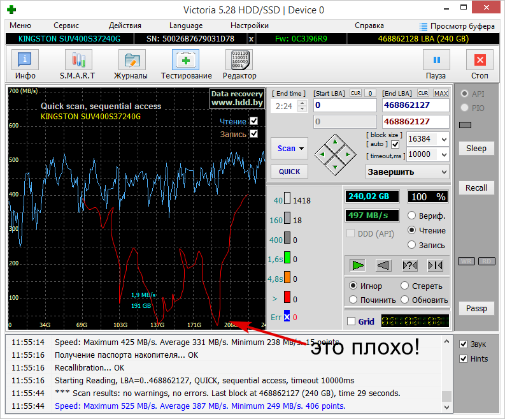The height and width of the screenshot is (419, 505).
Task: Toggle the Чтение graph checkbox
Action: coord(254,121)
